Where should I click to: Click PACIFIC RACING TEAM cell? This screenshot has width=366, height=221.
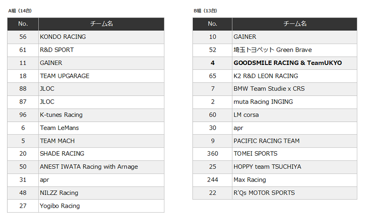coord(266,141)
